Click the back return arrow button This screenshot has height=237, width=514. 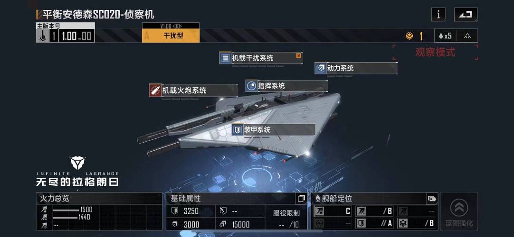coord(466,14)
